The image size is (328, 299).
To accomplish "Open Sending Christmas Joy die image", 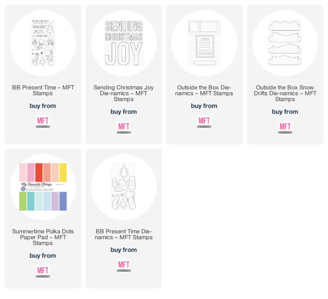I will click(124, 43).
